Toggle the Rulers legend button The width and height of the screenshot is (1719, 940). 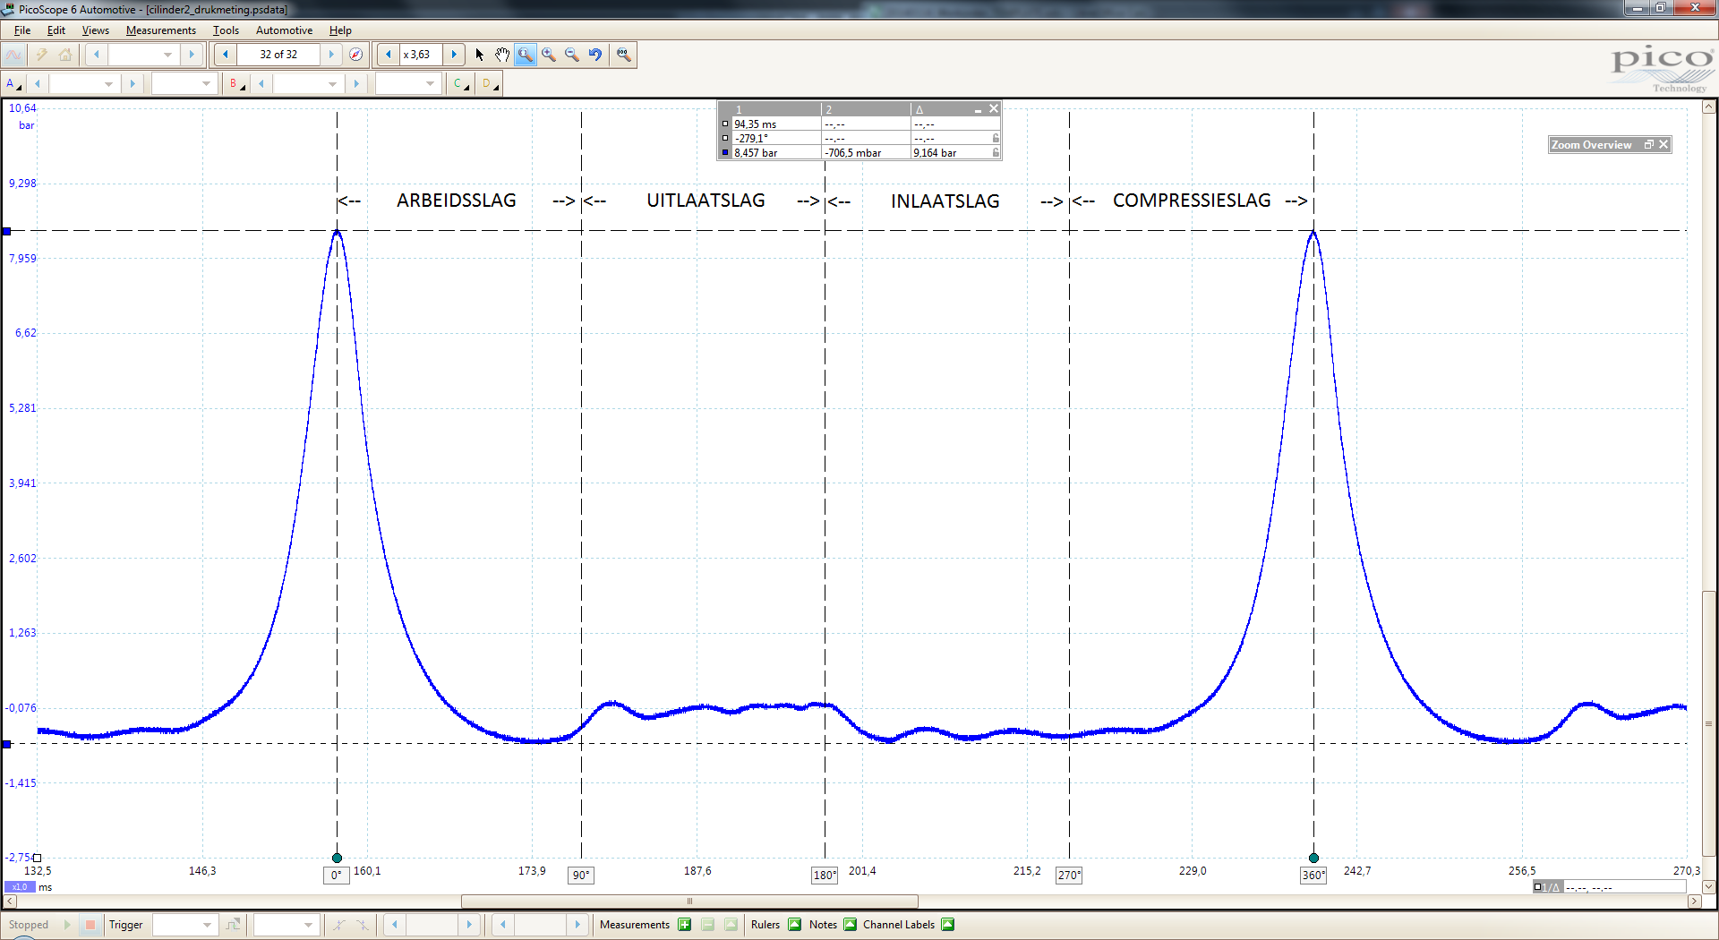click(x=794, y=925)
